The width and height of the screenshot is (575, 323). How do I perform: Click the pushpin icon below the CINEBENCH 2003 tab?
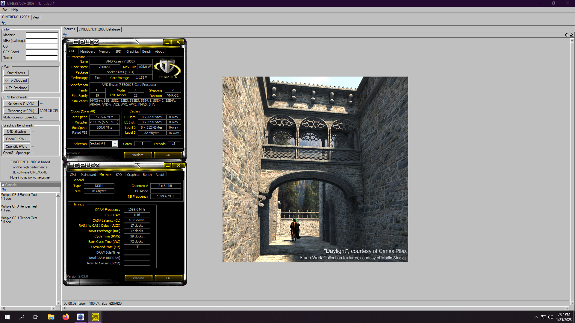4,23
